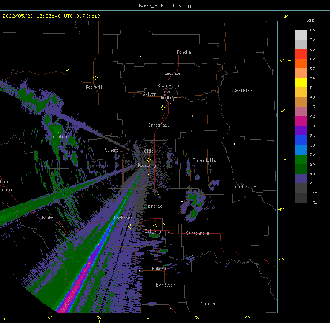Click the Cochrane town label

(123, 218)
